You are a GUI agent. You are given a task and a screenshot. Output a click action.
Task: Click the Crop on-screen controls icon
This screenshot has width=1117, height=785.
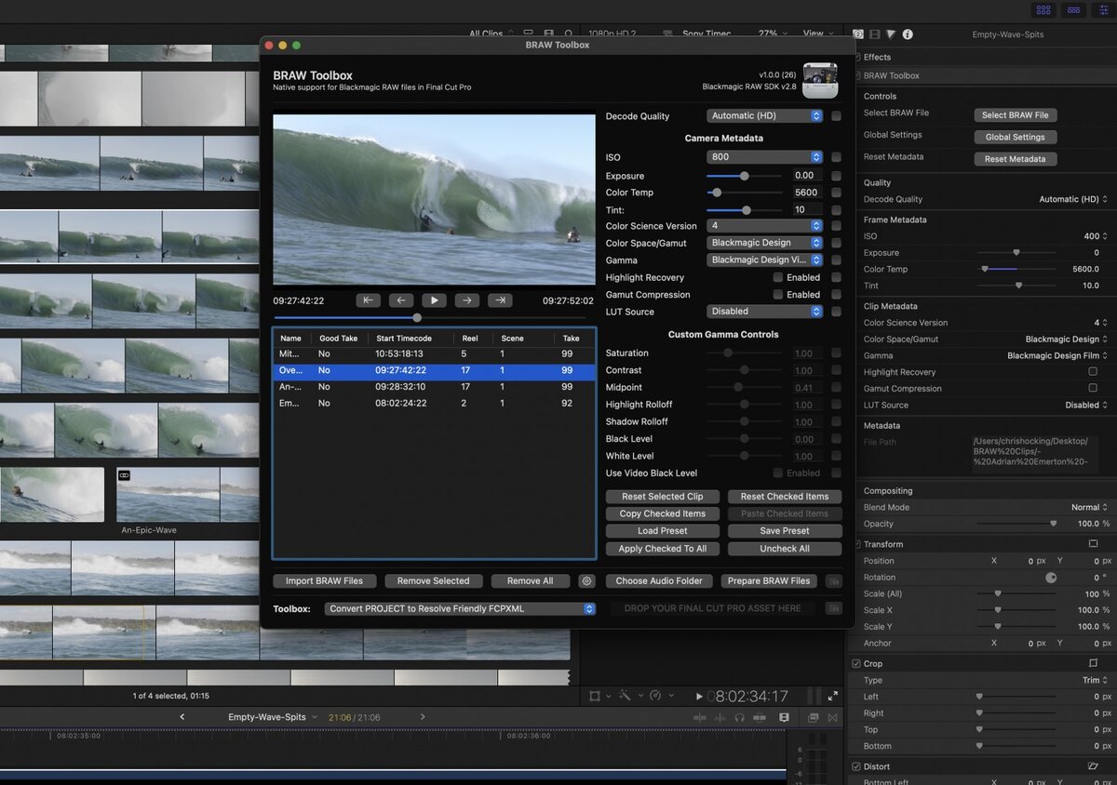point(1093,663)
